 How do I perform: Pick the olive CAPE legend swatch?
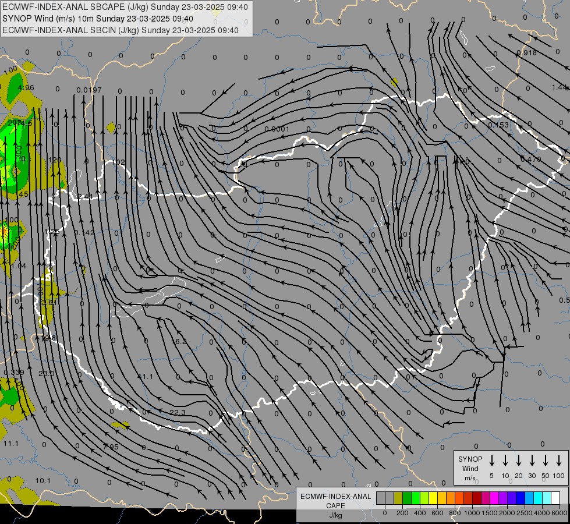pyautogui.click(x=398, y=498)
